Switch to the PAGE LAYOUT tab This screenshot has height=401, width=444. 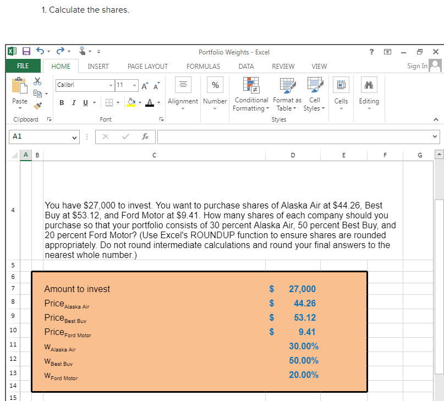147,66
